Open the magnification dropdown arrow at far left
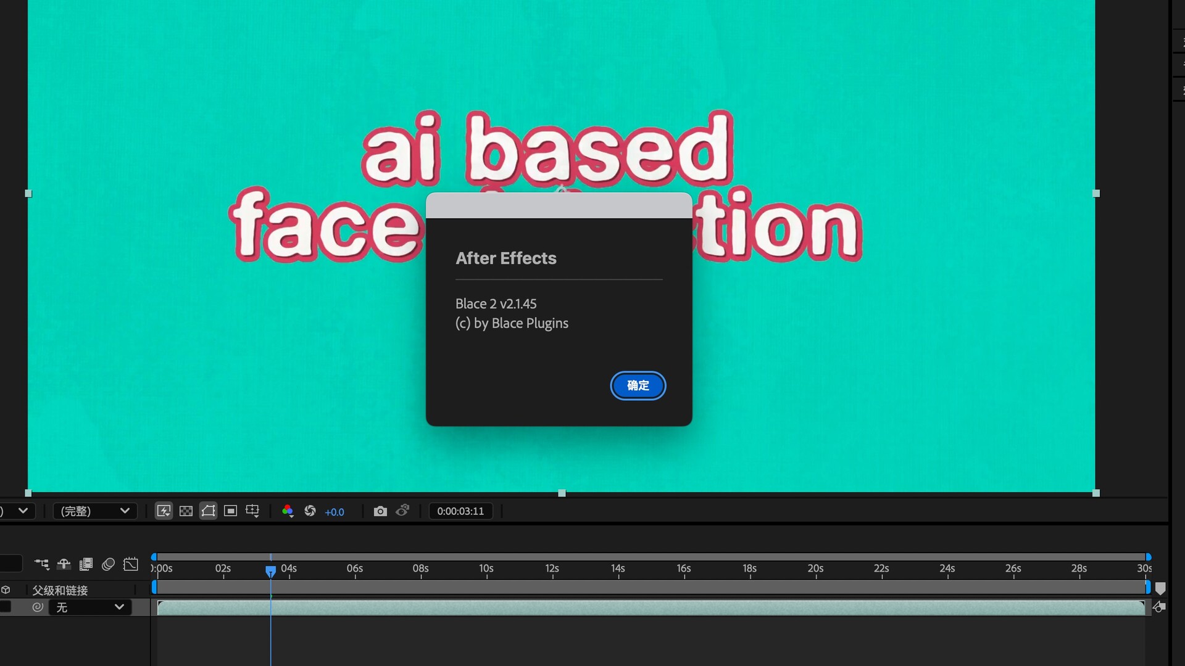The width and height of the screenshot is (1185, 666). pyautogui.click(x=23, y=511)
